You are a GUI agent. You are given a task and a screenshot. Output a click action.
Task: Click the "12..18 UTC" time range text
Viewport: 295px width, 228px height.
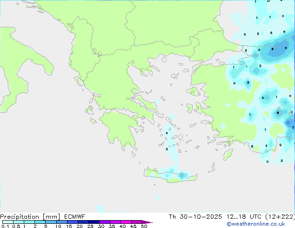244,217
